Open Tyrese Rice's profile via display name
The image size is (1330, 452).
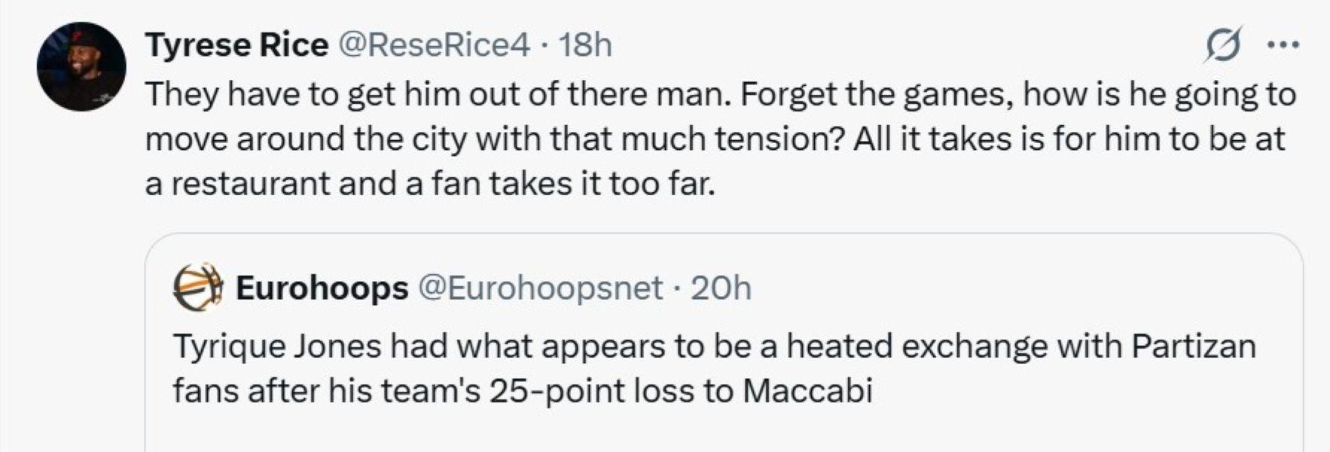(236, 45)
